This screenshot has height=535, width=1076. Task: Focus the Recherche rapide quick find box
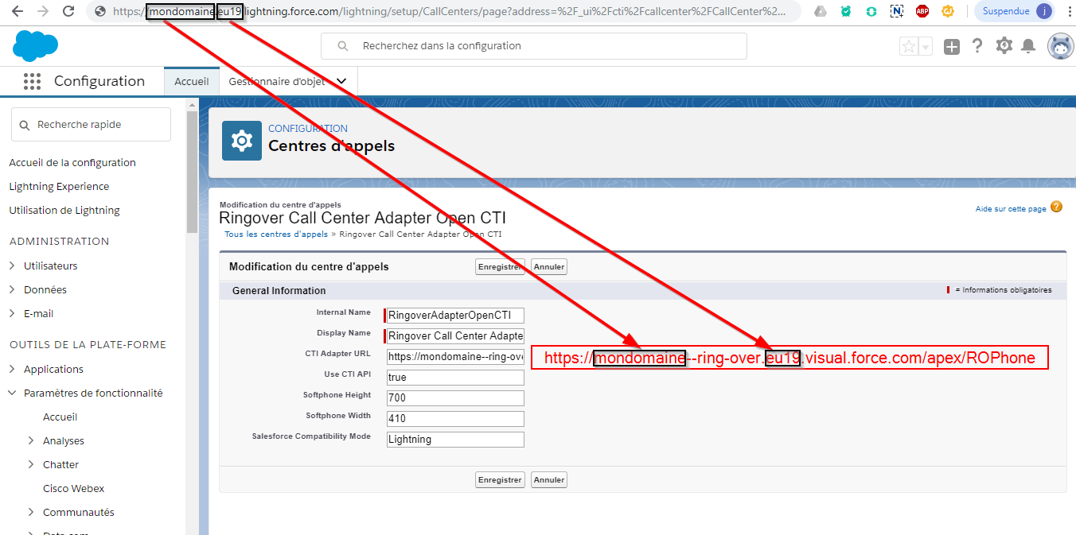coord(91,125)
